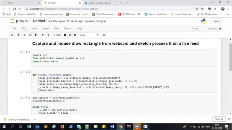This screenshot has width=232, height=130.
Task: Bookmark this page with the star icon
Action: 202,9
